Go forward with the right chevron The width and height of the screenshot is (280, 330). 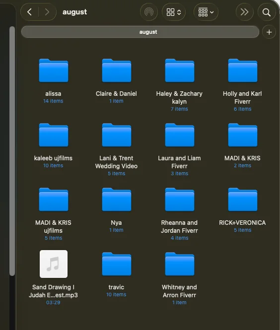point(47,12)
